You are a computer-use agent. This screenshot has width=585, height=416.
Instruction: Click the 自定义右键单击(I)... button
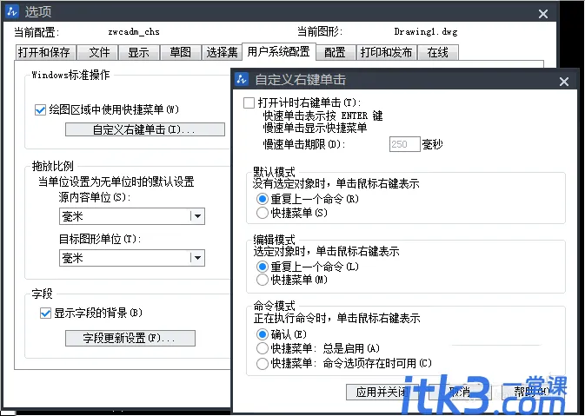(145, 129)
